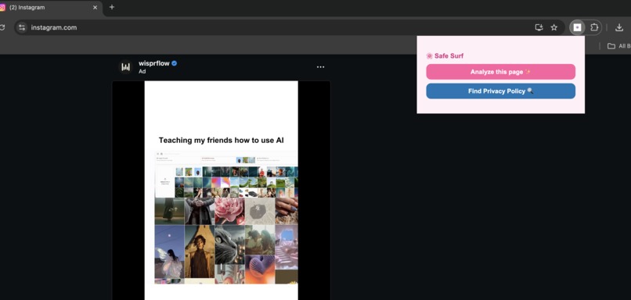The height and width of the screenshot is (300, 631).
Task: Open the browser Extensions puzzle icon
Action: pos(594,27)
